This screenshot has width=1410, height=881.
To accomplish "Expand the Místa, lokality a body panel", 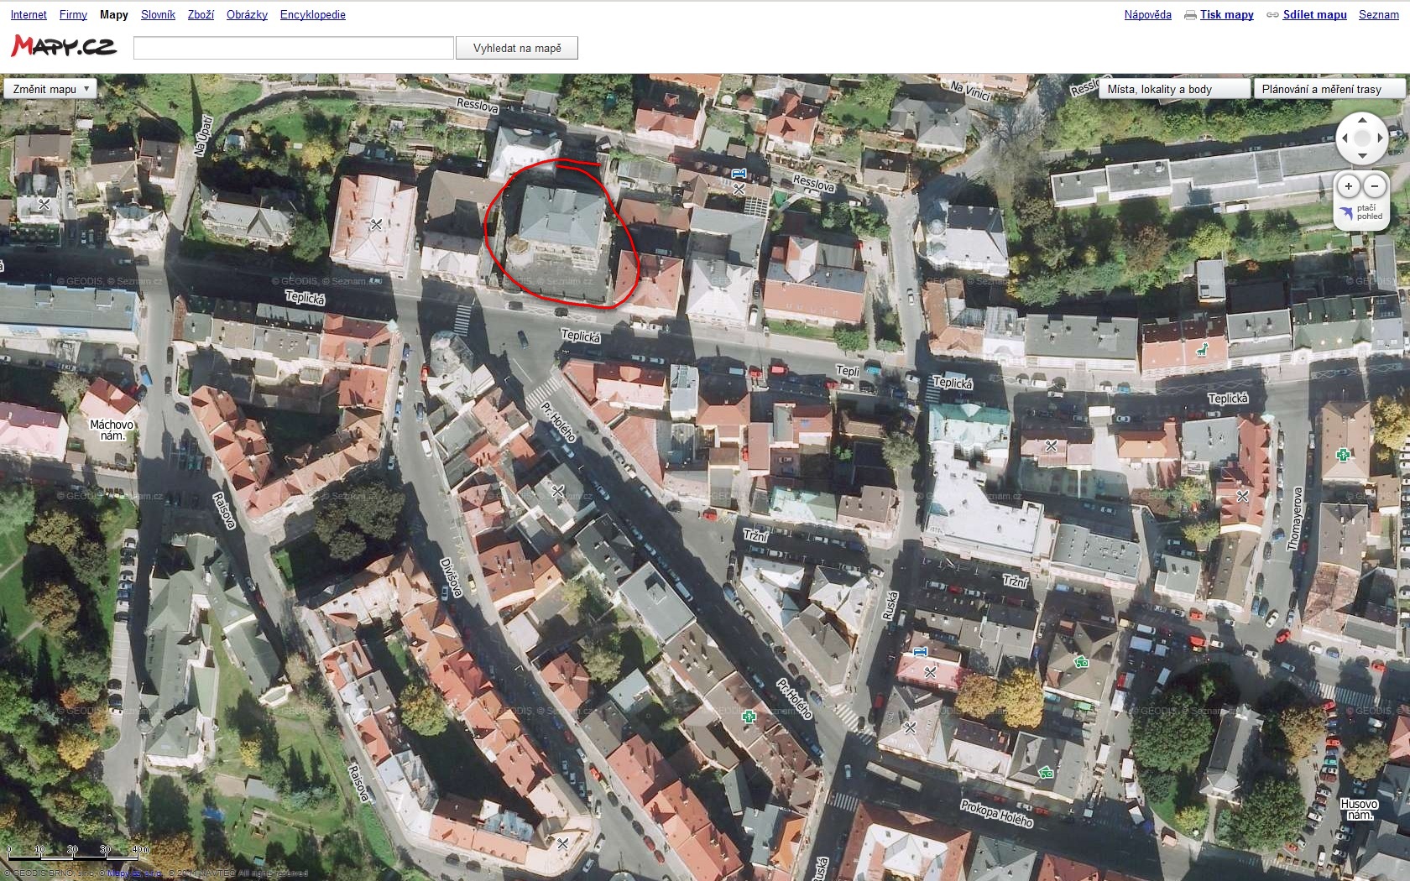I will point(1173,89).
